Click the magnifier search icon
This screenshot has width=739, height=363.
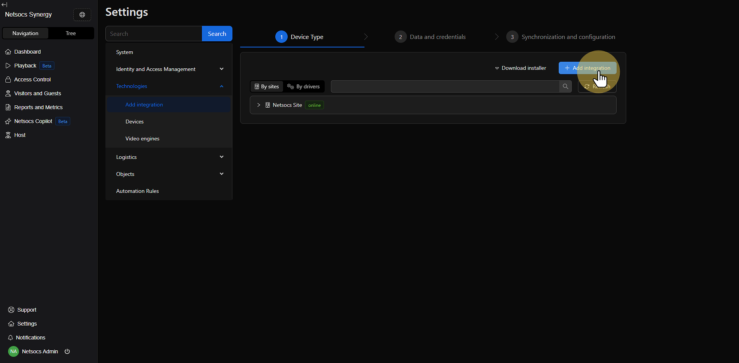coord(565,86)
